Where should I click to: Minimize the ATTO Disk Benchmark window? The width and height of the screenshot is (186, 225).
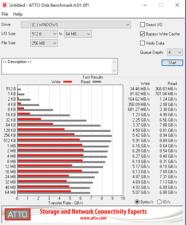pyautogui.click(x=145, y=5)
